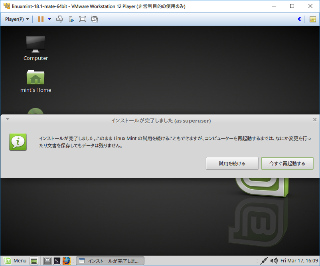Open the Player(P) dropdown menu

[x=17, y=19]
